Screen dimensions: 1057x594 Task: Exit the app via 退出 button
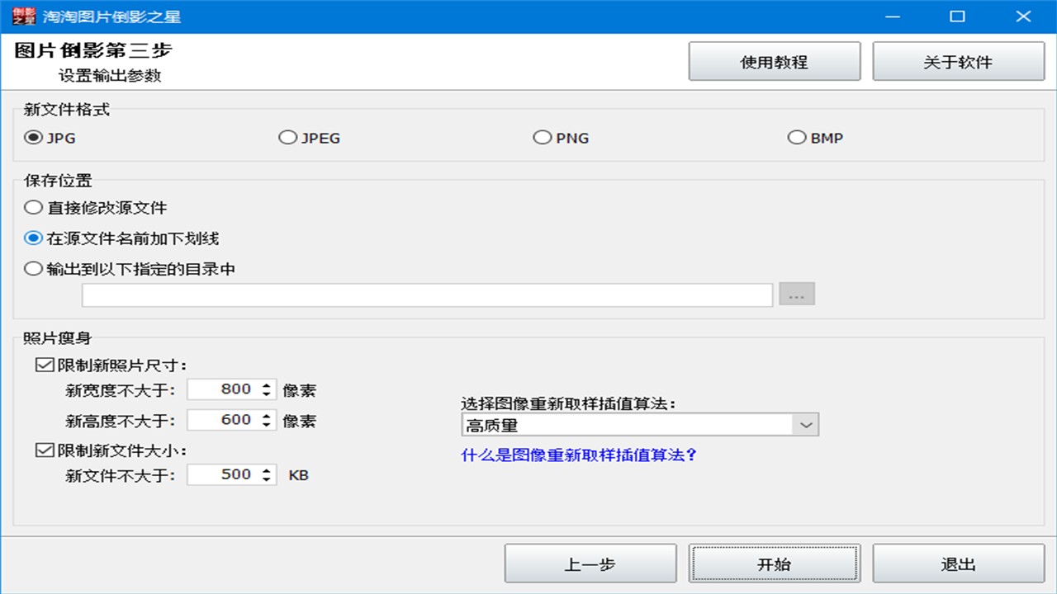956,563
